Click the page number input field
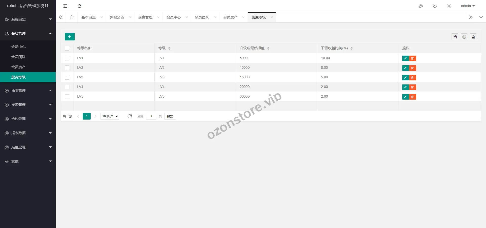The width and height of the screenshot is (486, 228). click(151, 116)
